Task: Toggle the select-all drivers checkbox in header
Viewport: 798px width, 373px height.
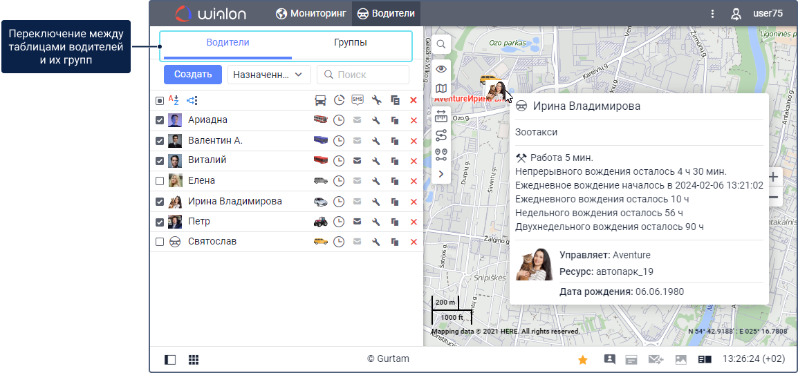Action: click(x=160, y=101)
